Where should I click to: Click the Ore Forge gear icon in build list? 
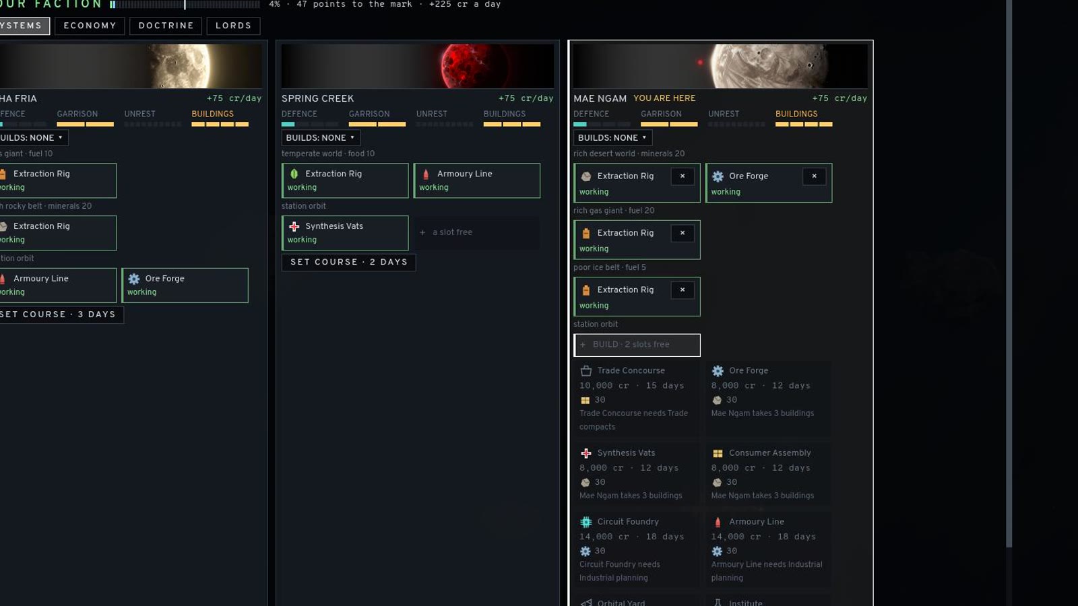pos(718,371)
